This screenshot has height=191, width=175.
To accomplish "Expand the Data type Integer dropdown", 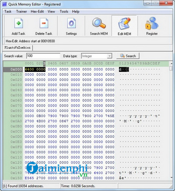I will [109, 56].
